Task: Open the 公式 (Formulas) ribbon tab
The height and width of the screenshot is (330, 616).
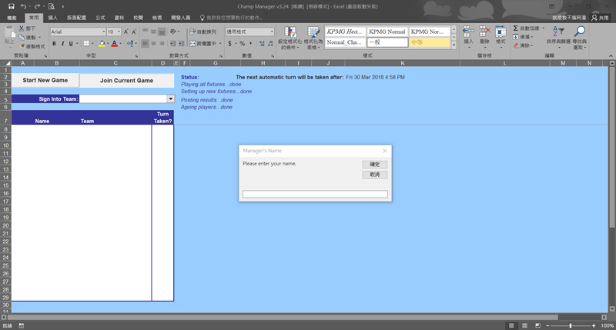Action: [101, 16]
